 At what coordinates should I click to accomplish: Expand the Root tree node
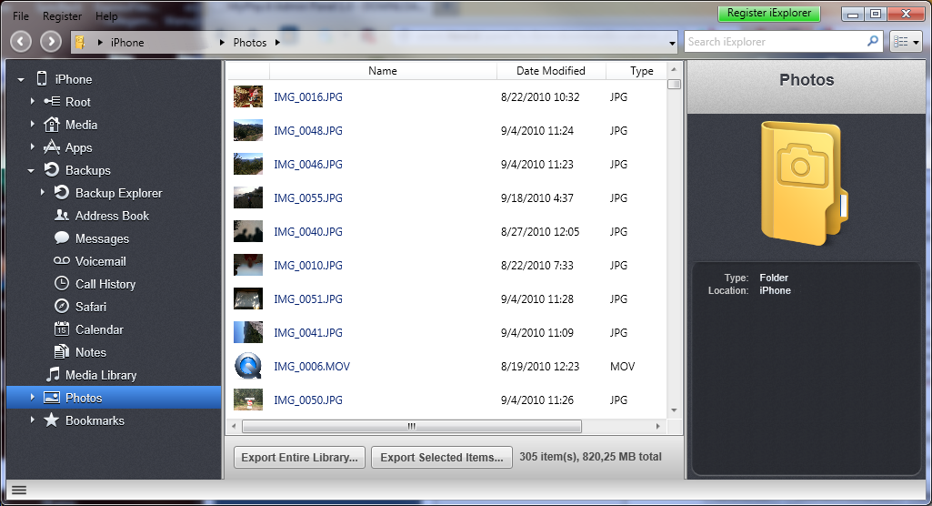coord(32,102)
